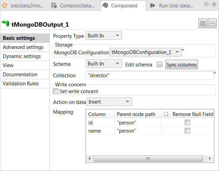Toggle the Remove Null Field header checkbox
The image size is (219, 171).
click(x=166, y=114)
